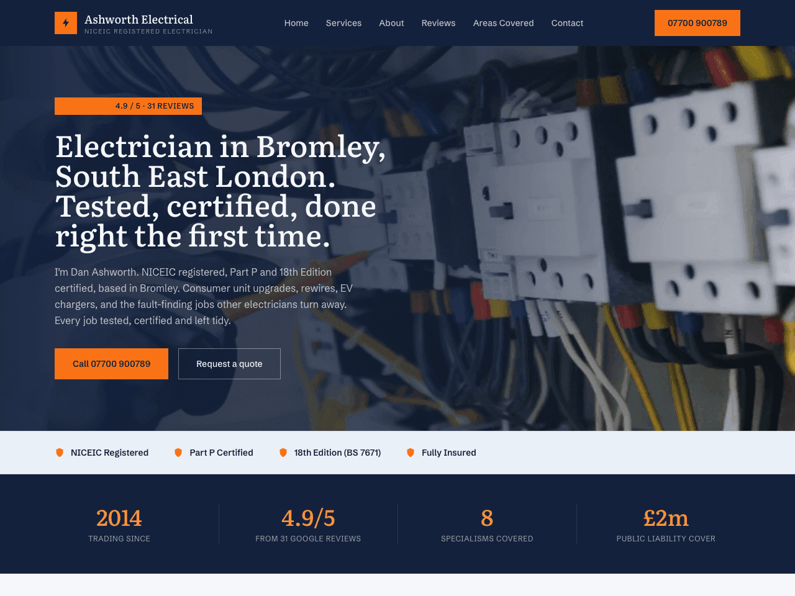Click the NICEIC Registered shield icon
Image resolution: width=795 pixels, height=596 pixels.
click(60, 453)
